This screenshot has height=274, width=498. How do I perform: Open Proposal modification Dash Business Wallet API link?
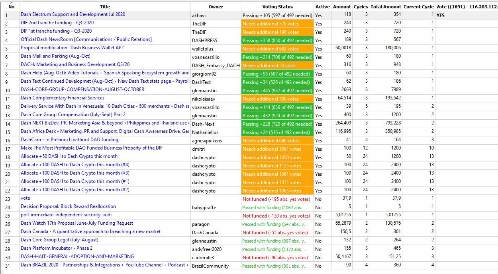tap(73, 48)
